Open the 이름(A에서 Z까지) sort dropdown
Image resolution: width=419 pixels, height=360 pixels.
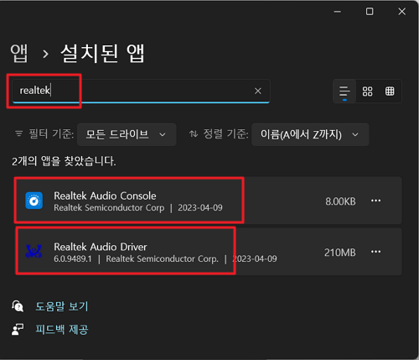[x=310, y=134]
